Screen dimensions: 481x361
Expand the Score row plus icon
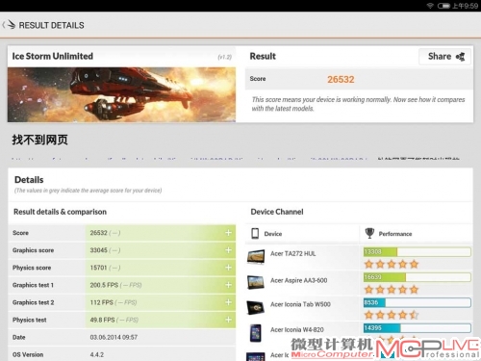tap(228, 233)
